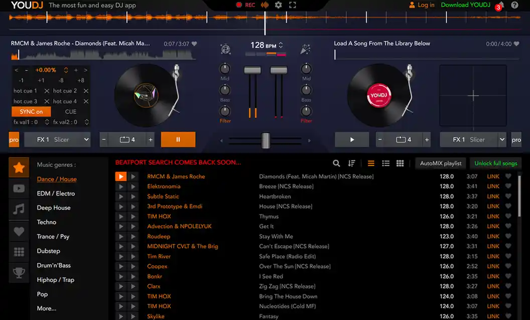This screenshot has height=320, width=530.
Task: Open the heart likes sidebar tab
Action: [x=19, y=232]
